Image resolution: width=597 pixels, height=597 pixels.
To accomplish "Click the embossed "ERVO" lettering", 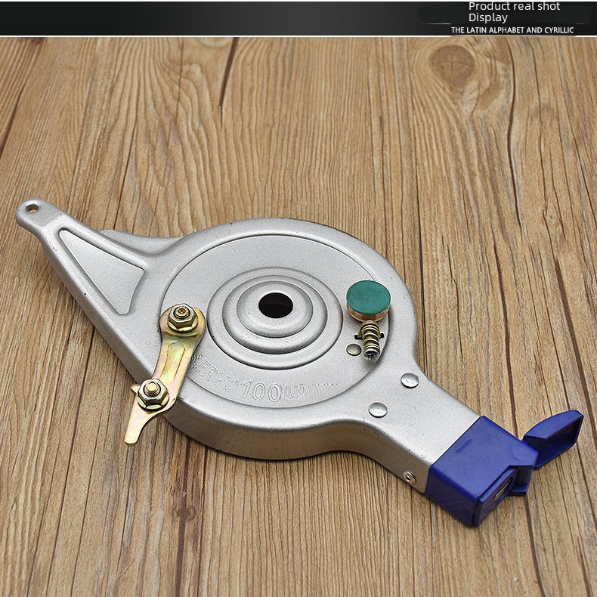I will (x=215, y=376).
